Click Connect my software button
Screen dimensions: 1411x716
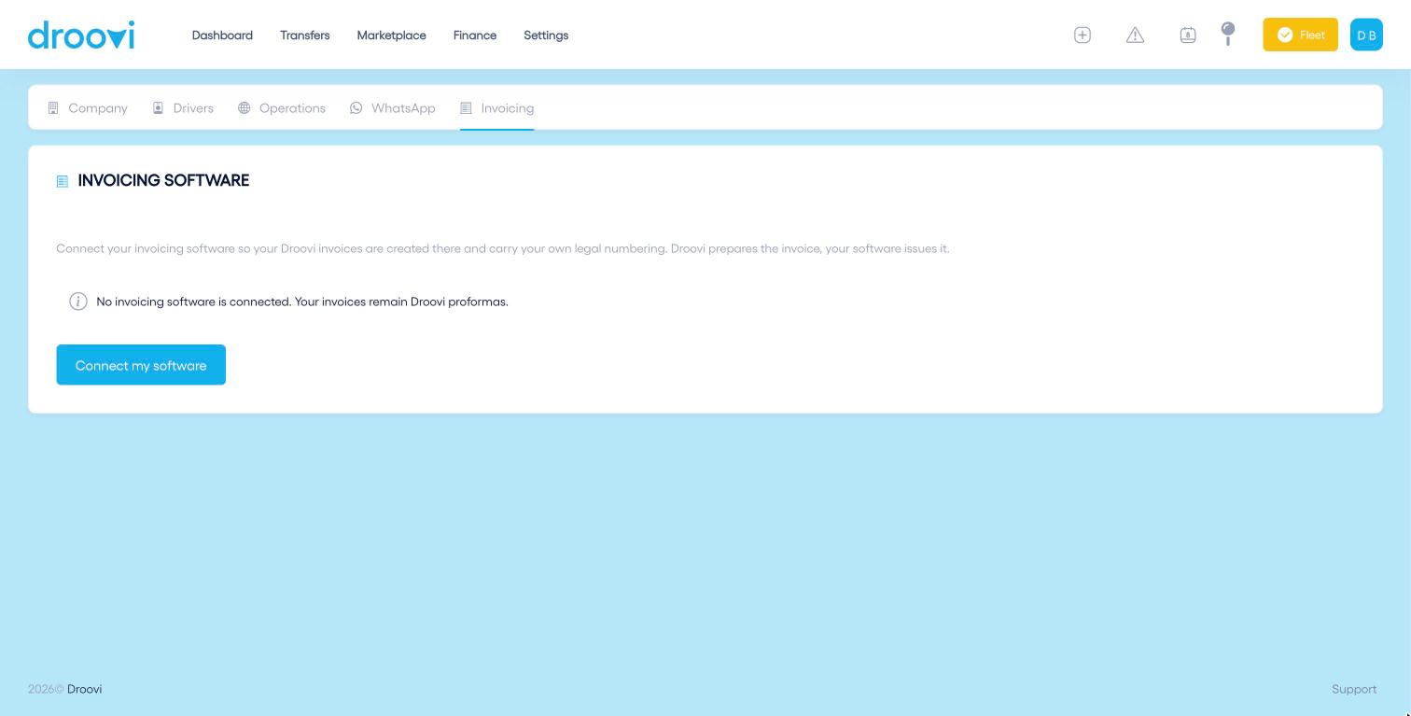coord(141,365)
